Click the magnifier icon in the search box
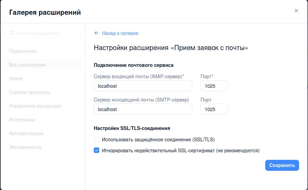308x190 pixels. click(12, 33)
